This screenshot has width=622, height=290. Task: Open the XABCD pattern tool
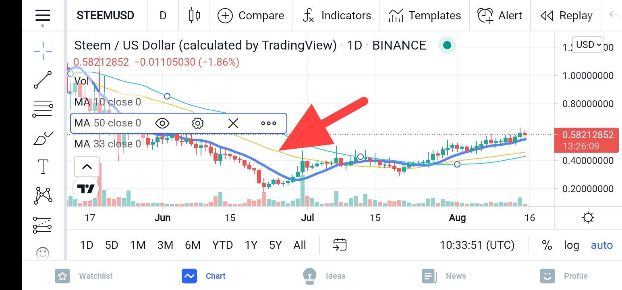(x=43, y=196)
